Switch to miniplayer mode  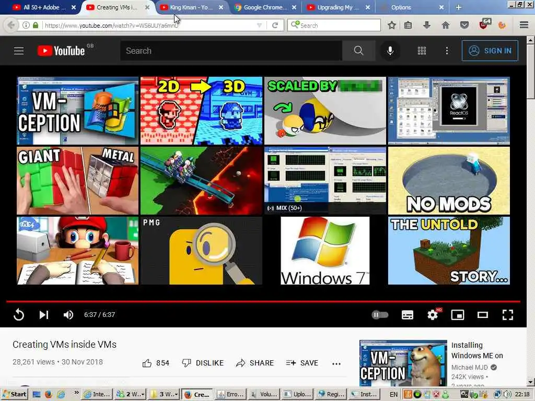coord(458,315)
